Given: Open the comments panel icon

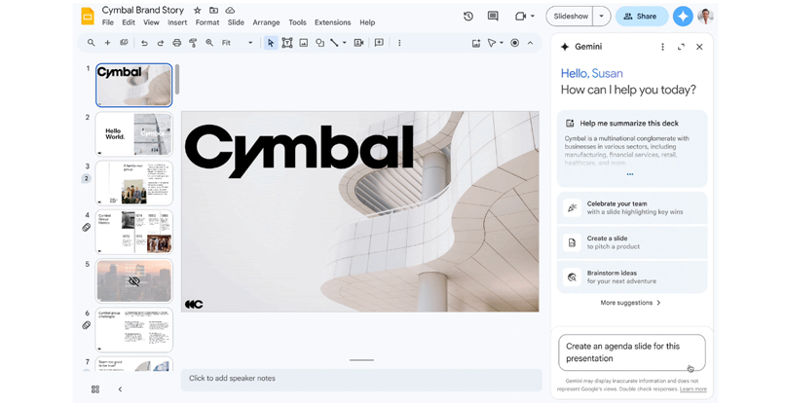Looking at the screenshot, I should (493, 17).
